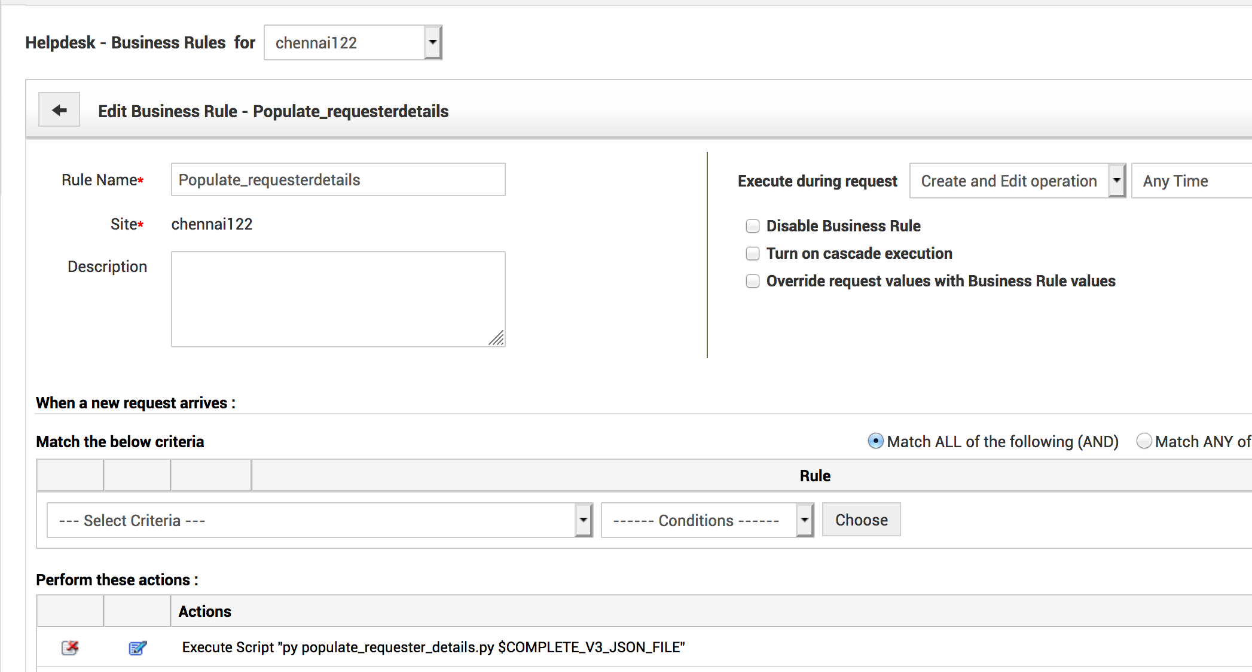Screen dimensions: 1252x672
Task: Open the Select Criteria dropdown
Action: (x=319, y=520)
